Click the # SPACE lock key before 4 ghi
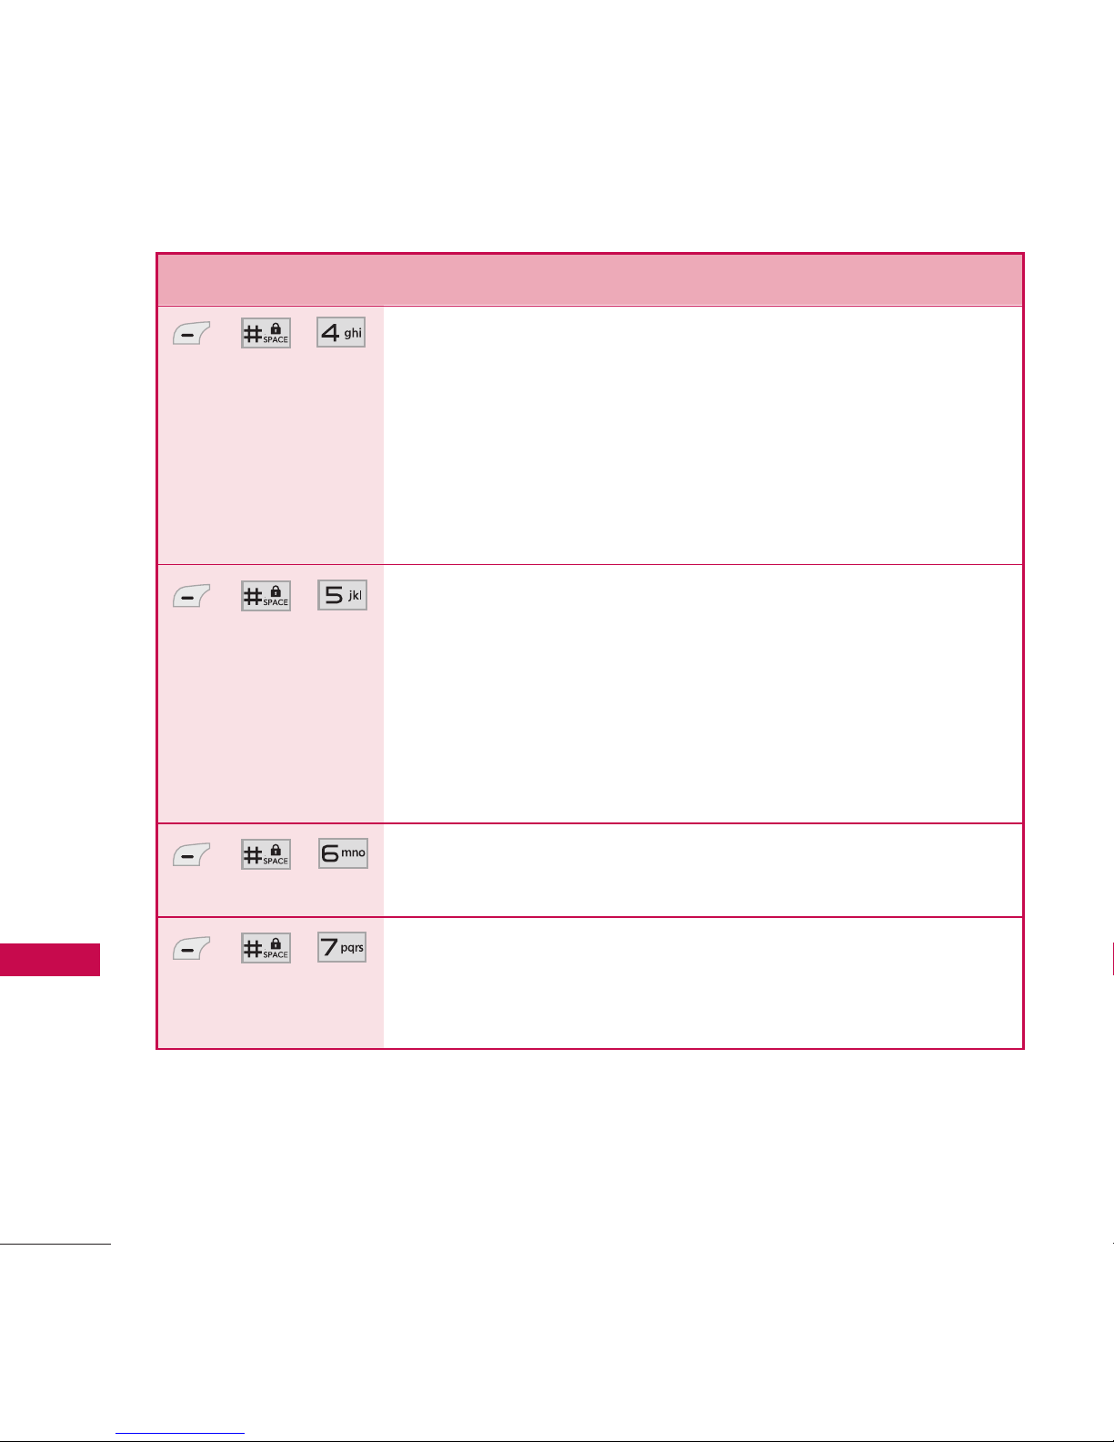 pos(266,333)
